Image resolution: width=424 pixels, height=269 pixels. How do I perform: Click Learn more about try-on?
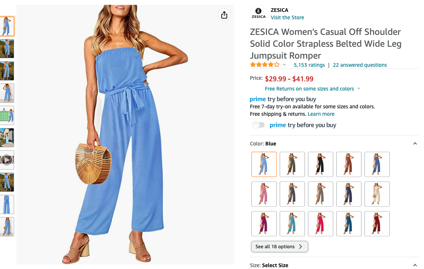click(321, 114)
